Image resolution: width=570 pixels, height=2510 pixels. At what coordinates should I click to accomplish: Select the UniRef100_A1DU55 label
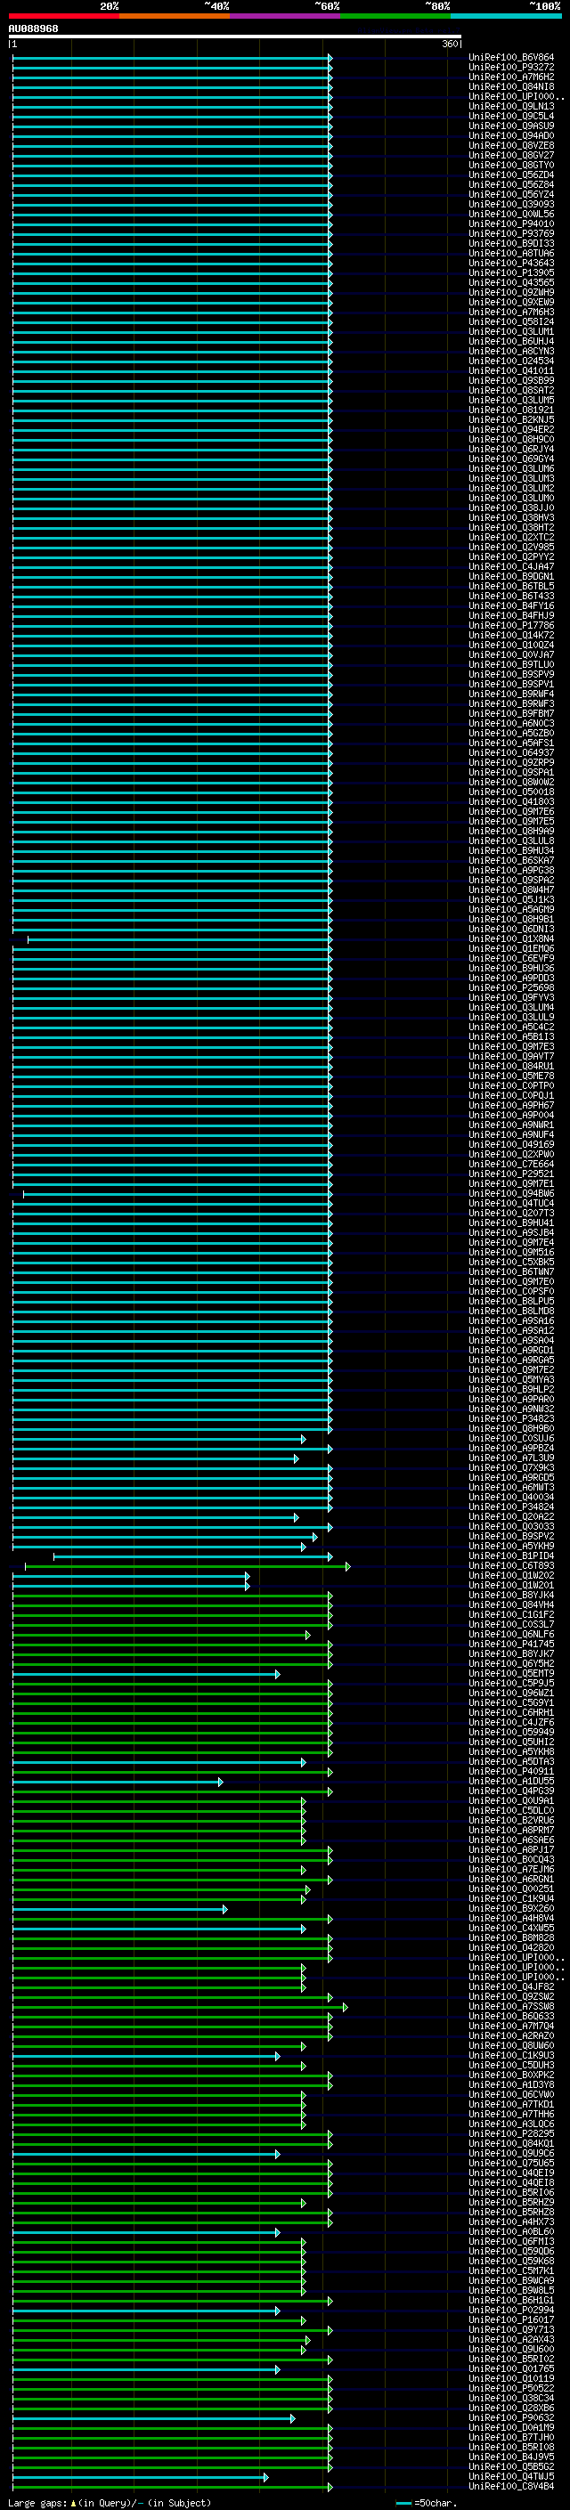[511, 1783]
